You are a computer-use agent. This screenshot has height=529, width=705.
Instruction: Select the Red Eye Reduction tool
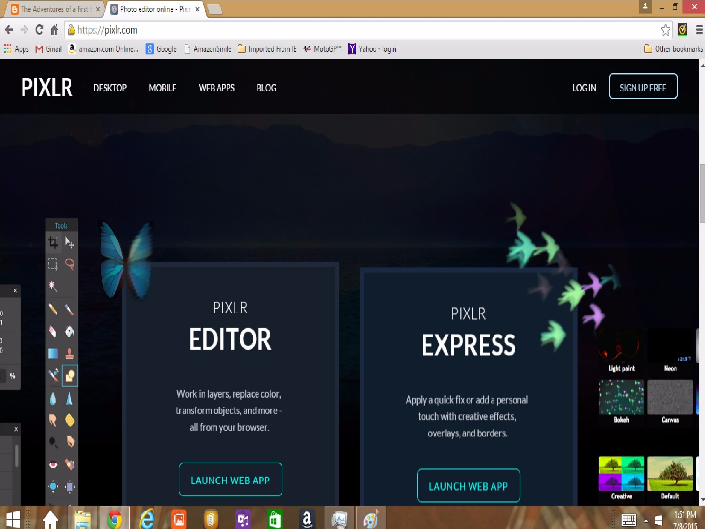pyautogui.click(x=53, y=464)
